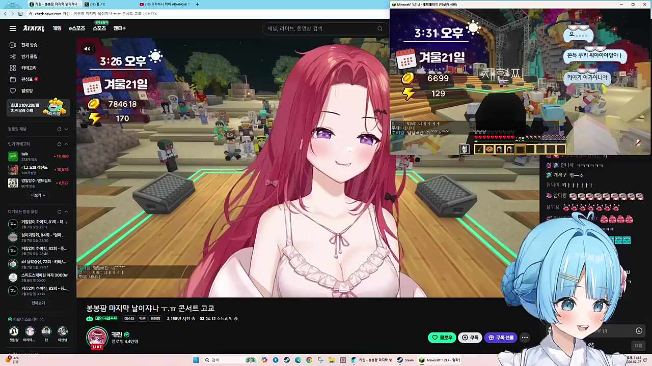Open the hamburger menu in Chzzk header
The height and width of the screenshot is (366, 652).
coord(13,28)
